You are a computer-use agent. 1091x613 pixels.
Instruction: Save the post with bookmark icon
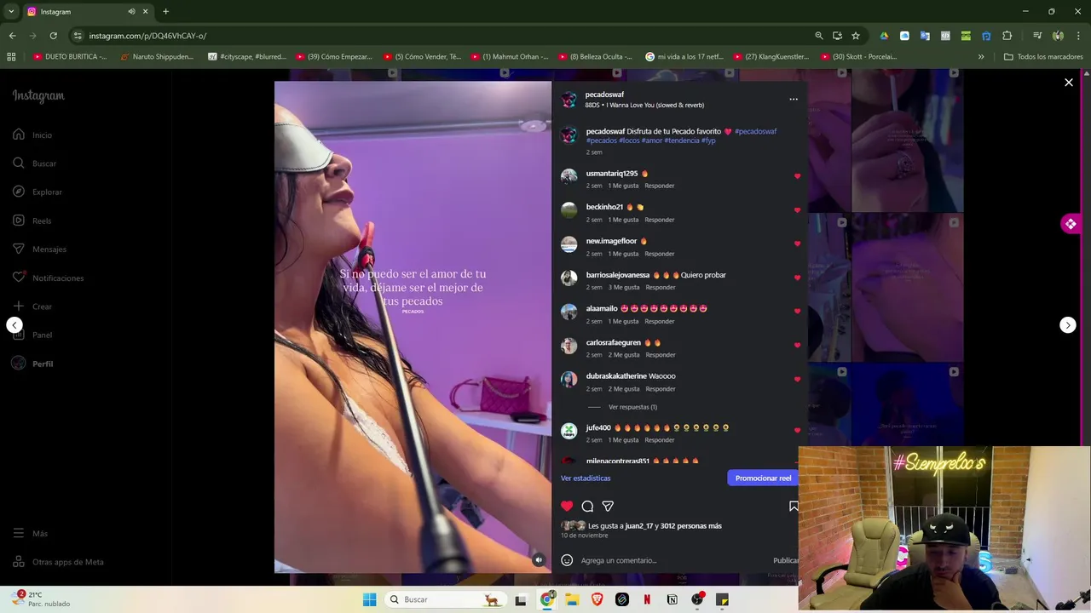pos(794,506)
